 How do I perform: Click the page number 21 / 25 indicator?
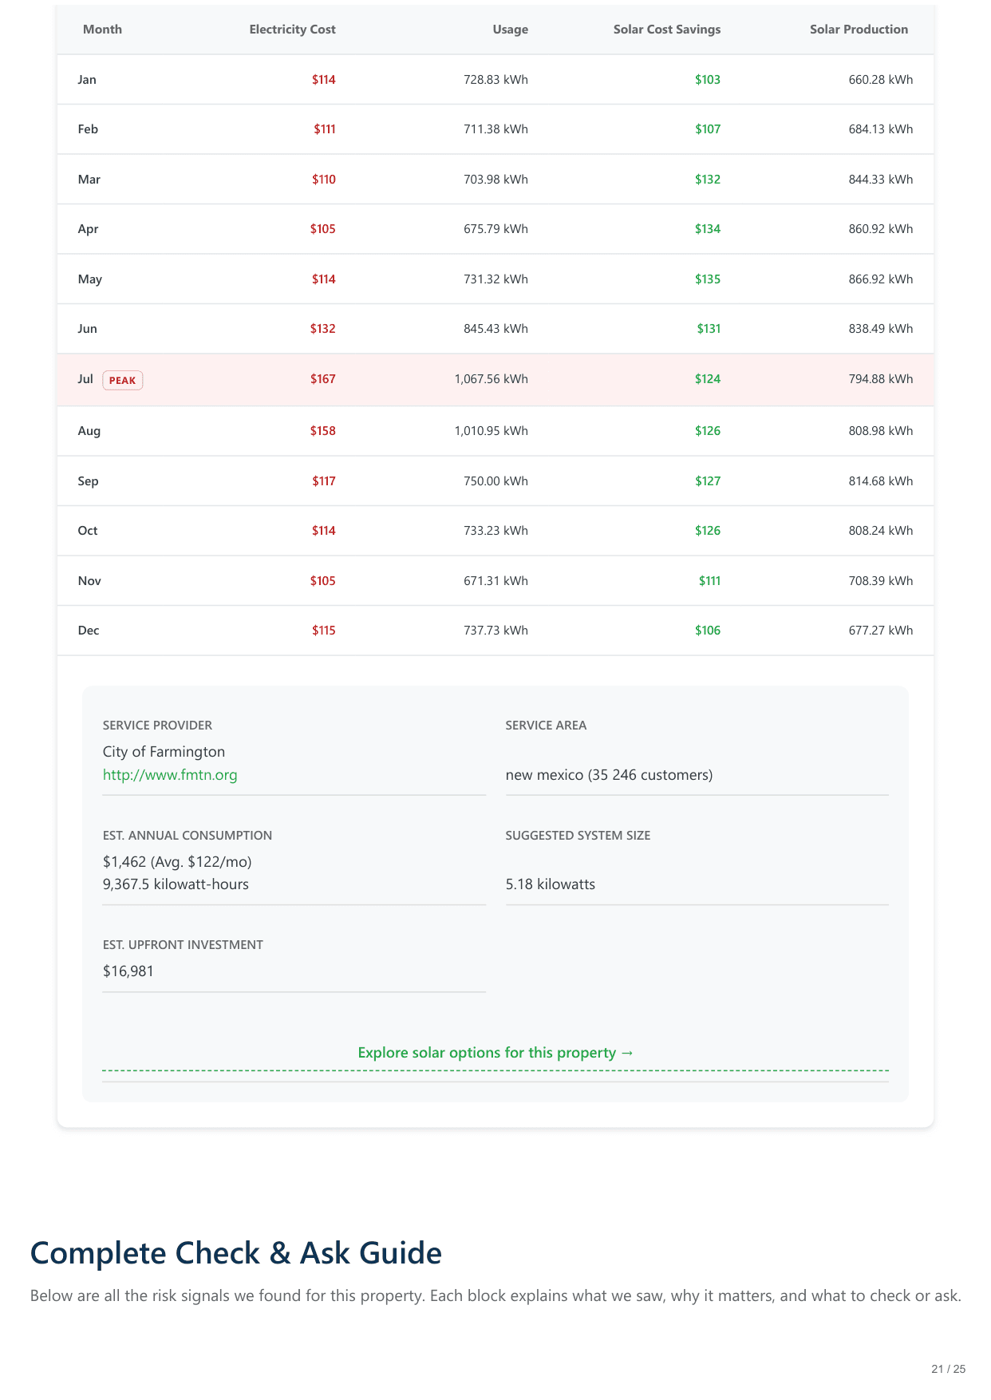pyautogui.click(x=948, y=1369)
